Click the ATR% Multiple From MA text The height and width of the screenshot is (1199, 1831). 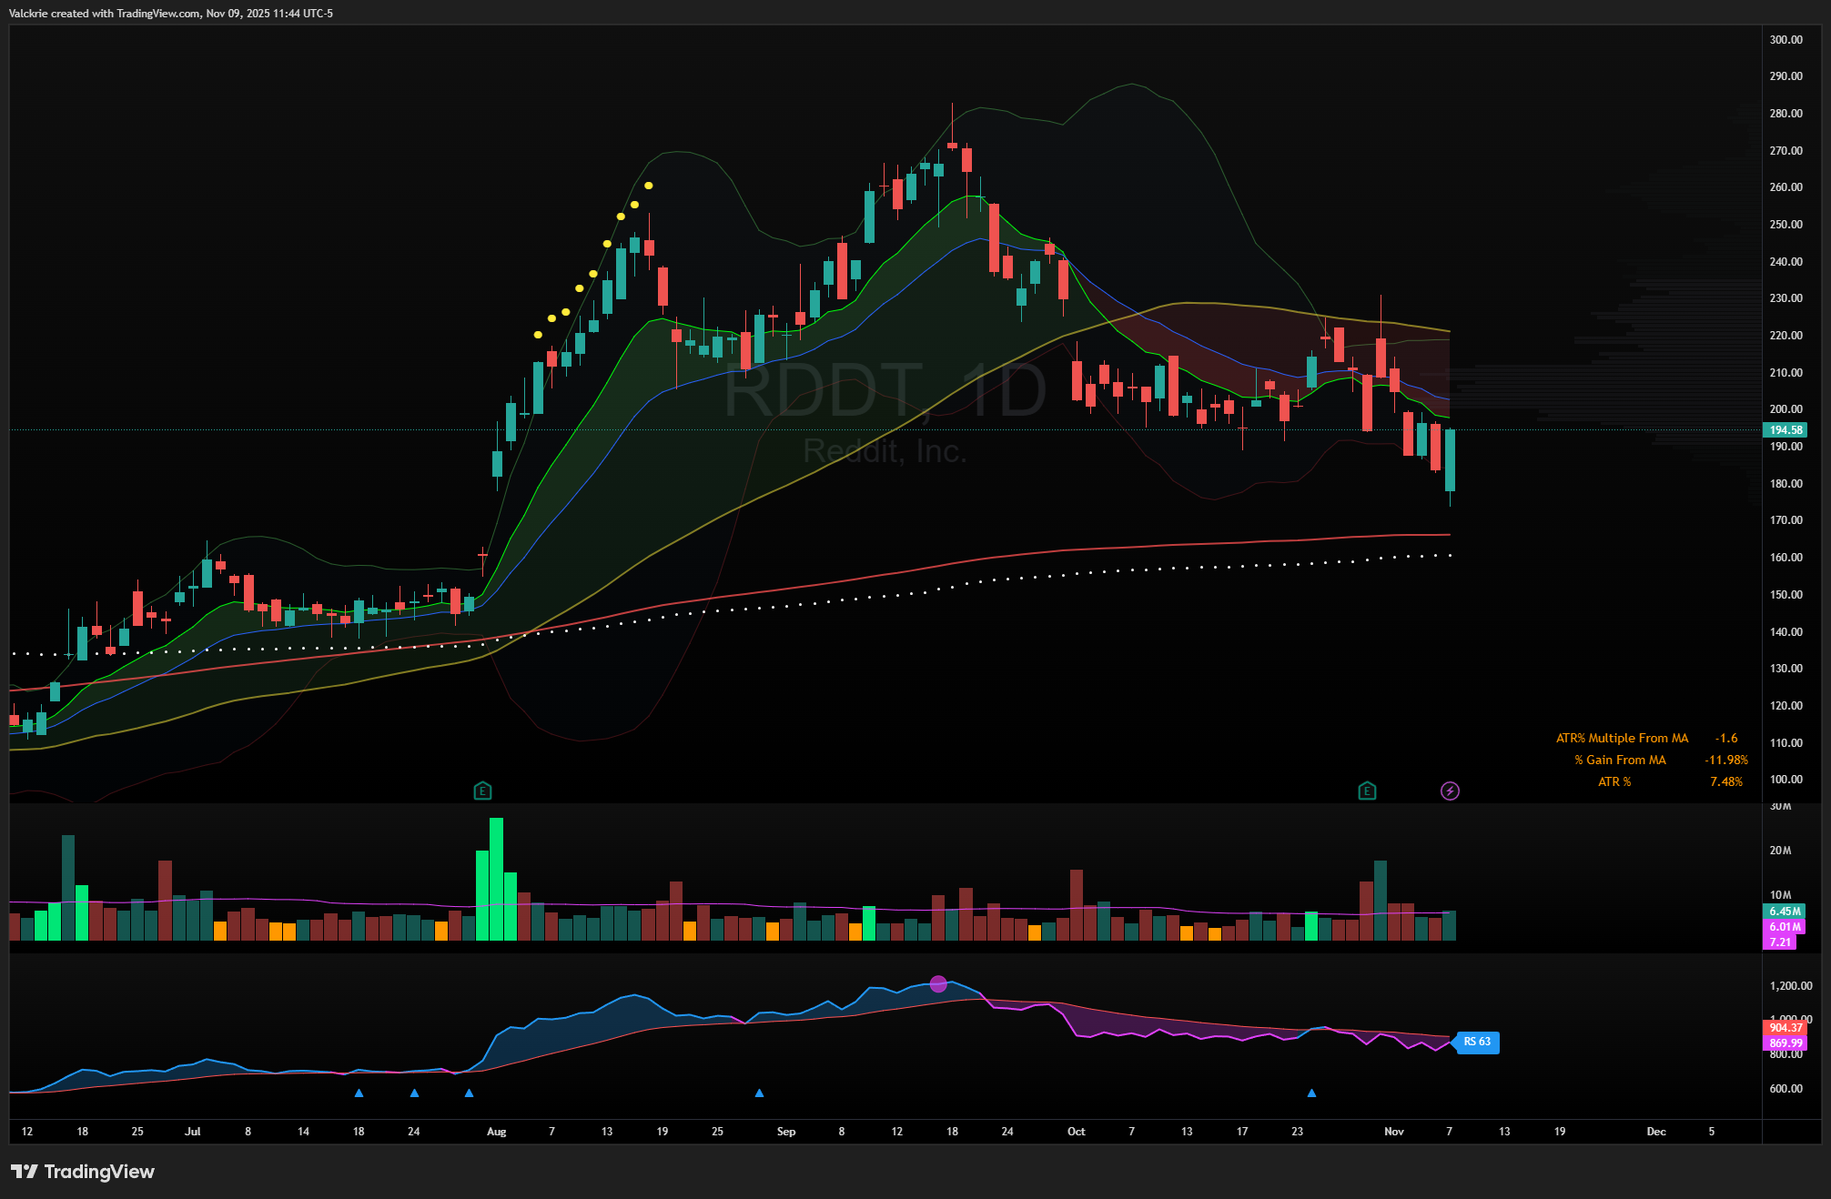point(1622,738)
